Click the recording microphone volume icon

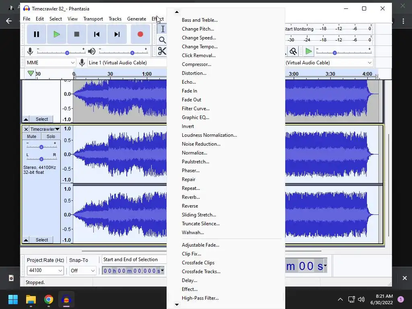tap(30, 51)
